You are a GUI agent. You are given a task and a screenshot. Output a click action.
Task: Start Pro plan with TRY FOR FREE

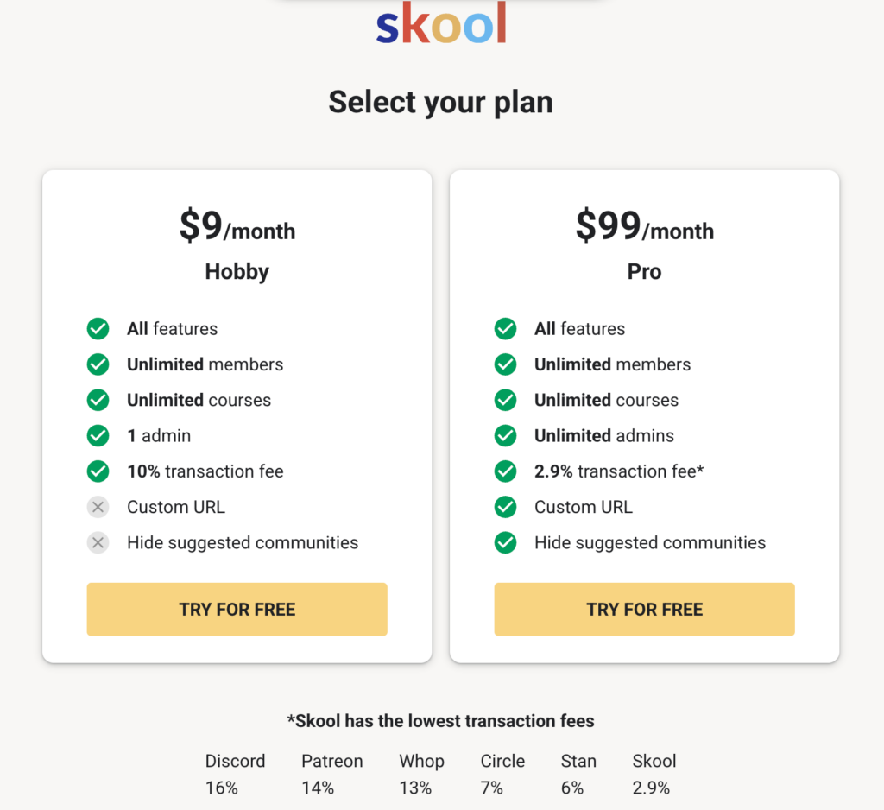pos(644,609)
